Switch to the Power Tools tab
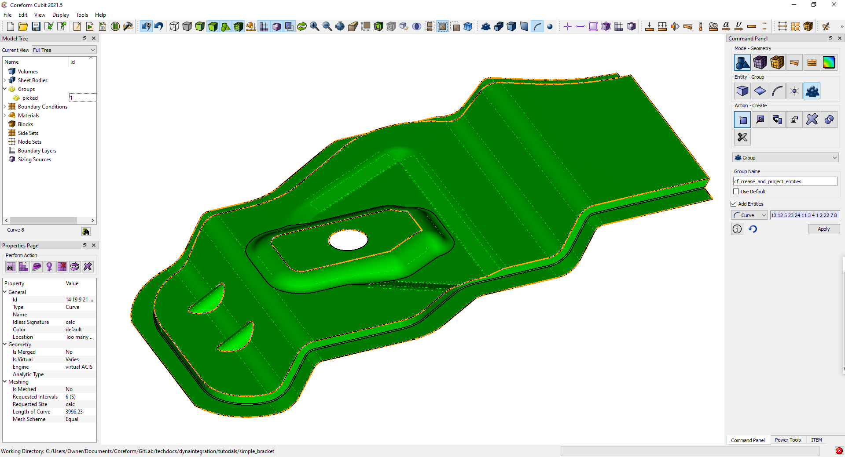Screen dimensions: 845x457 [787, 440]
